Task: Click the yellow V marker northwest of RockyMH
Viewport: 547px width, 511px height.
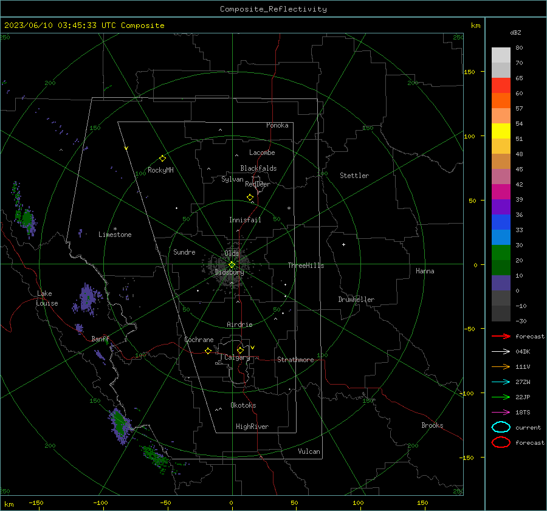Action: [x=126, y=148]
